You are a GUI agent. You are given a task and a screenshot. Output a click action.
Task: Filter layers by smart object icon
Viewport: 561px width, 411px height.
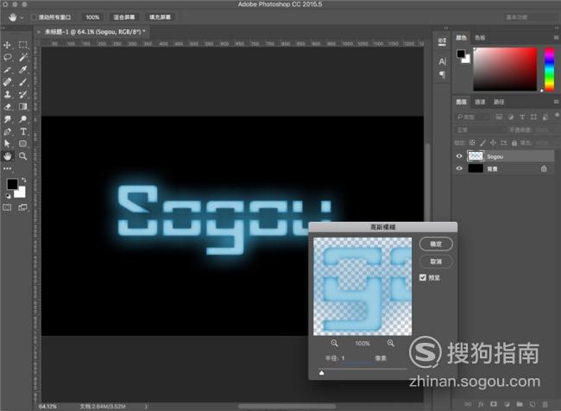[545, 117]
